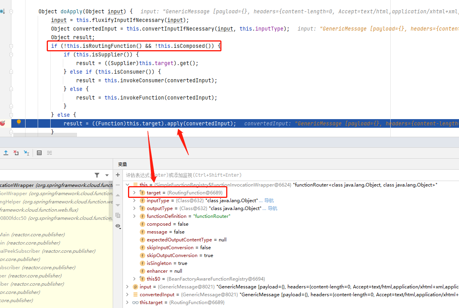
Task: Click the move watch up arrow
Action: coord(118,195)
